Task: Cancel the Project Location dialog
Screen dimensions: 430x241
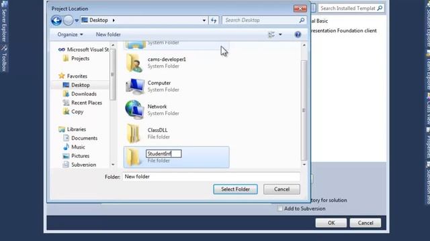Action: [282, 189]
